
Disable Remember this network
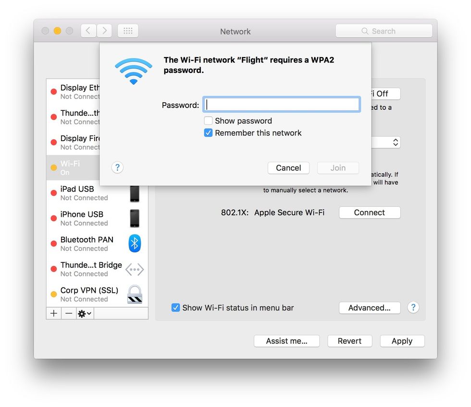tap(208, 133)
